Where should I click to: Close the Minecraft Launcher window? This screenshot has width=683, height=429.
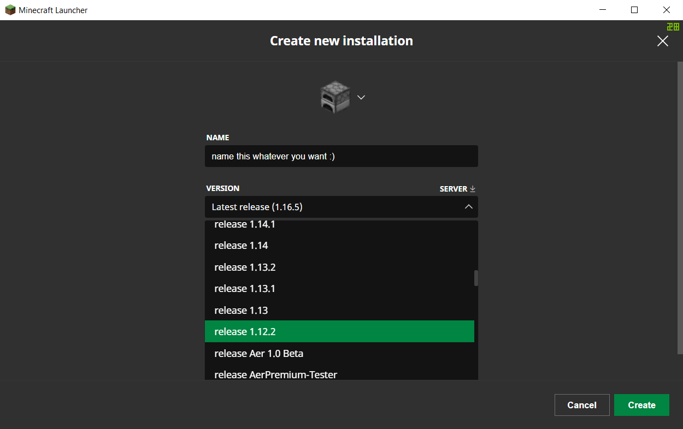(x=667, y=10)
